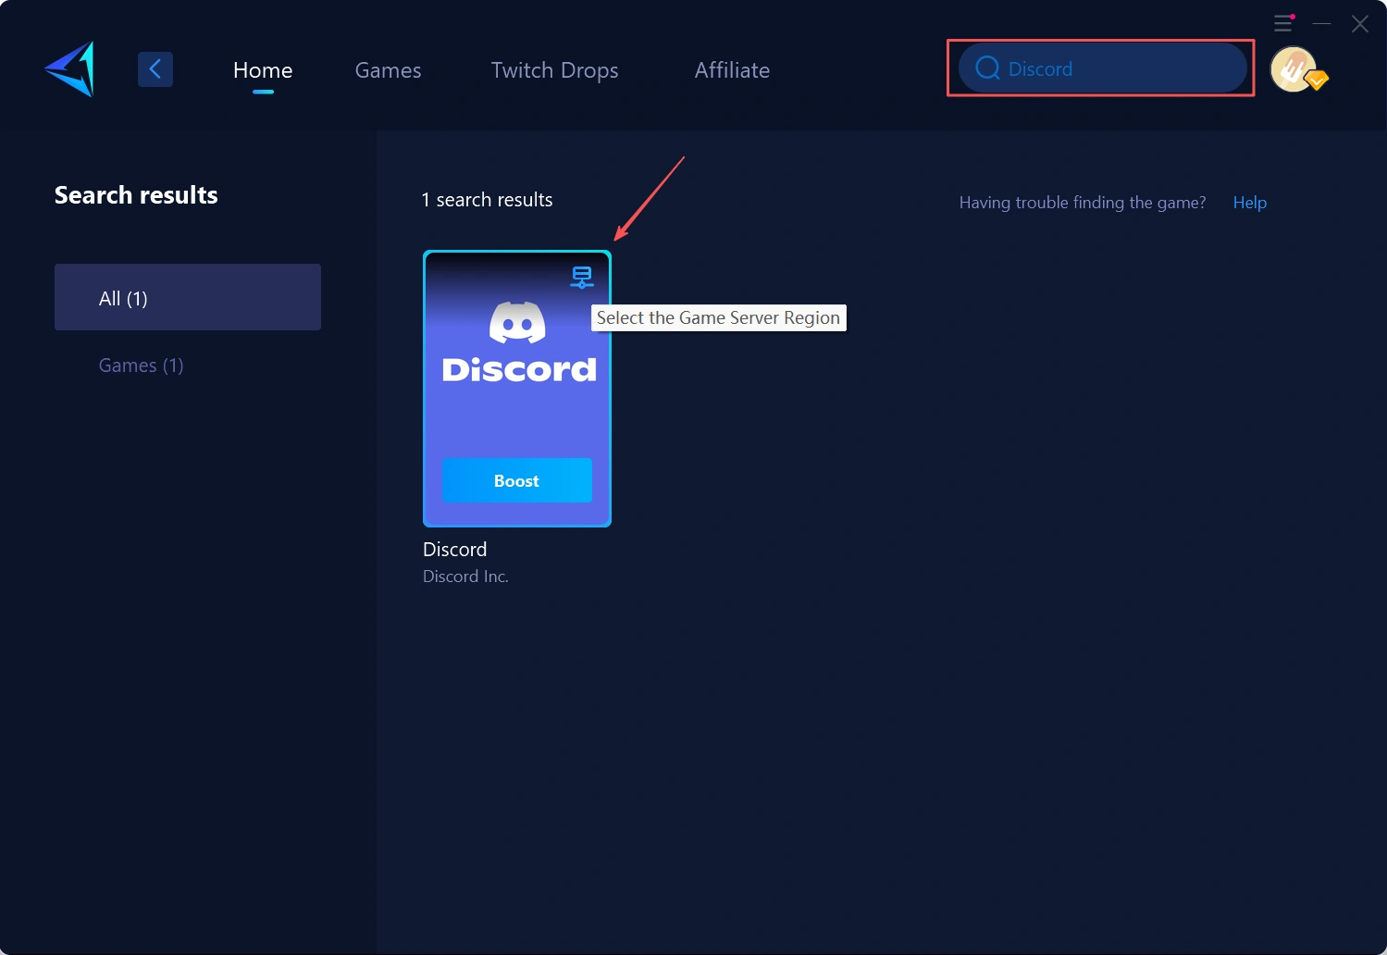Click the Discord game card thumbnail
1387x955 pixels.
[516, 398]
